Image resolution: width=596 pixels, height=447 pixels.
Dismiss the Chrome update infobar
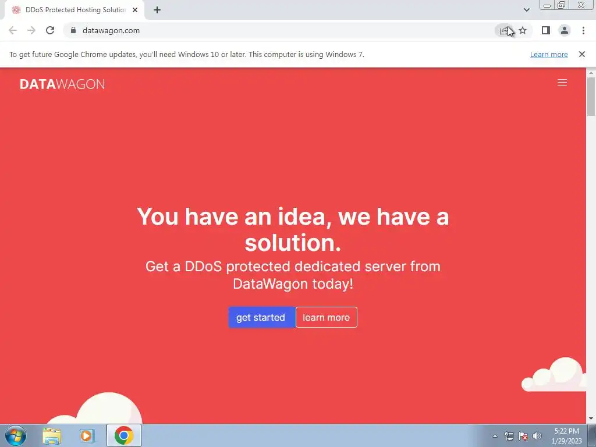pos(581,54)
